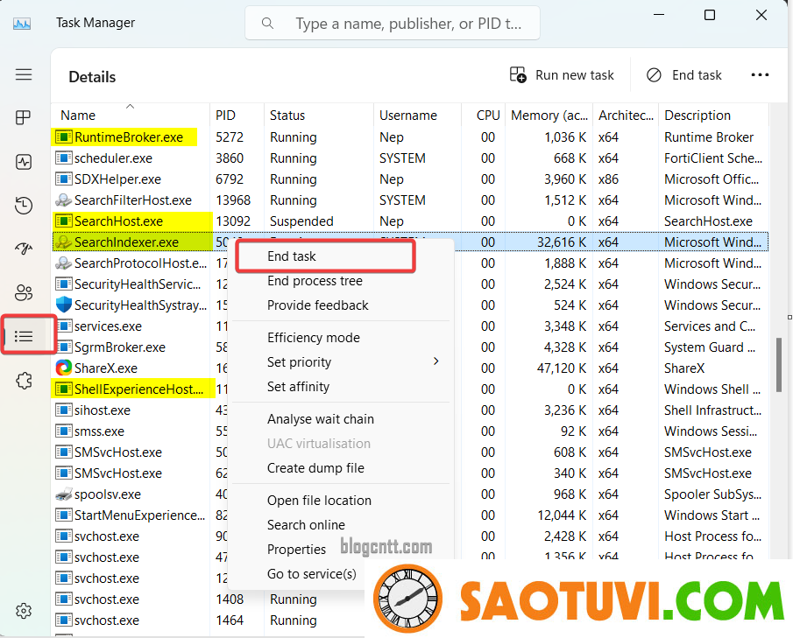This screenshot has height=638, width=793.
Task: Open the Details page icon
Action: pos(24,336)
